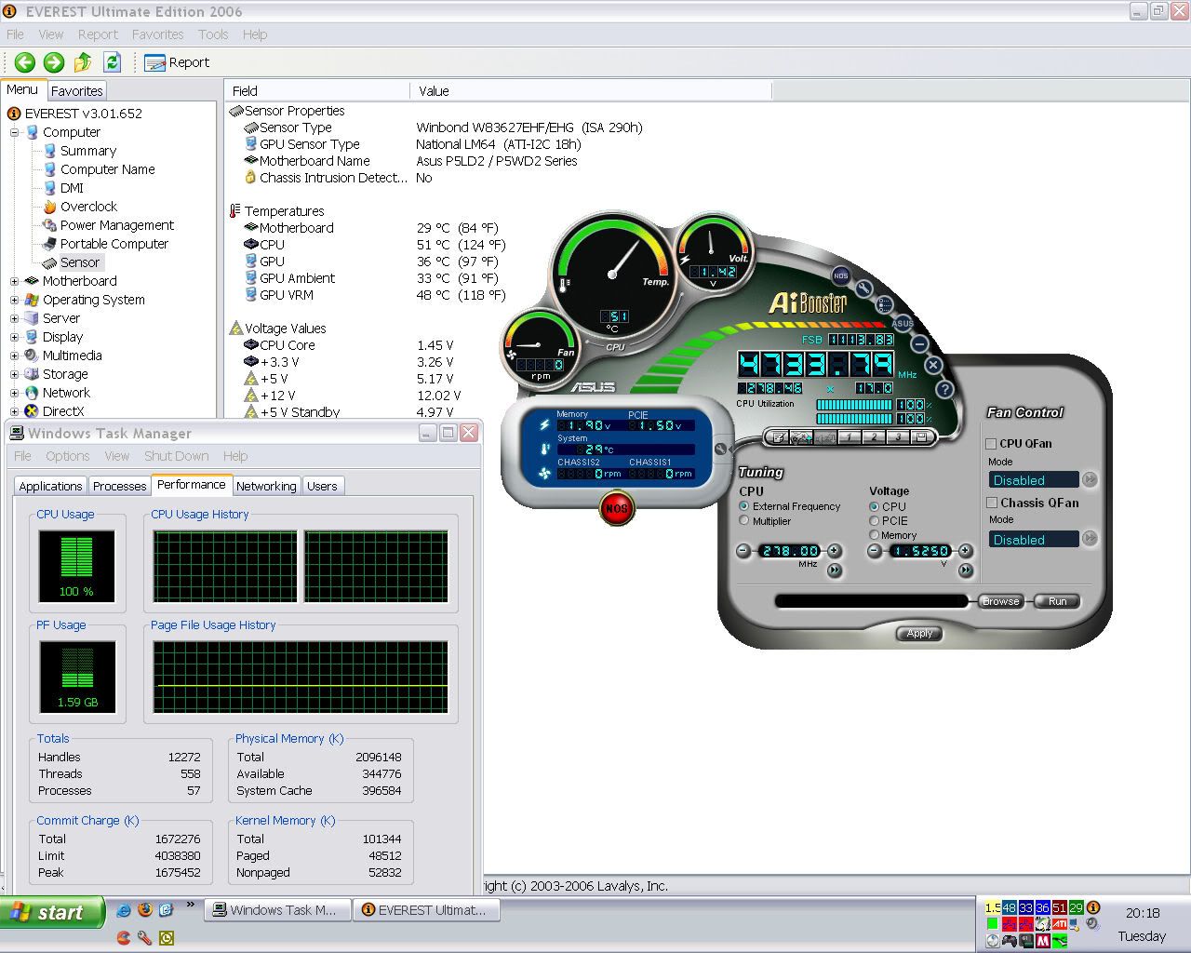Expand the Display tree node
Viewport: 1191px width, 953px height.
coord(15,337)
